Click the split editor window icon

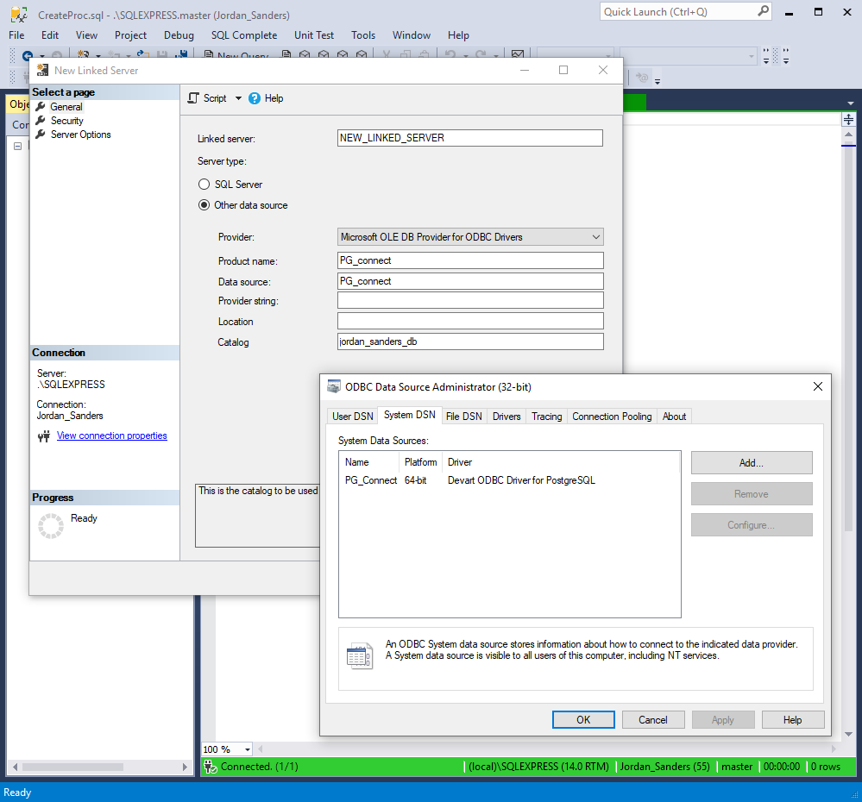click(x=848, y=119)
